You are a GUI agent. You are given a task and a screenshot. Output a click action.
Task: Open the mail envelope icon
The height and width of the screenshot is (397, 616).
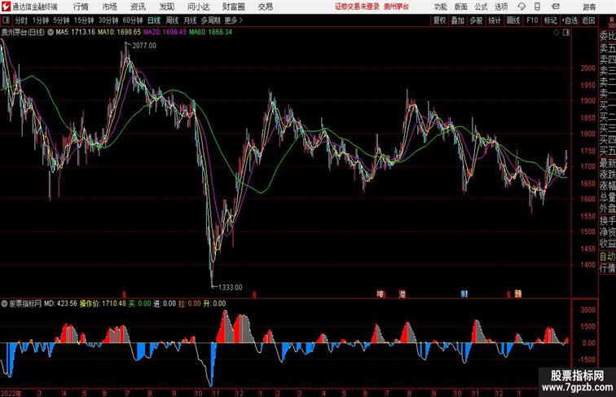point(556,7)
